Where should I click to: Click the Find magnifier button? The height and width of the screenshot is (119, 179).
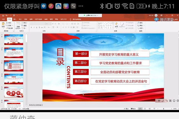140,23
